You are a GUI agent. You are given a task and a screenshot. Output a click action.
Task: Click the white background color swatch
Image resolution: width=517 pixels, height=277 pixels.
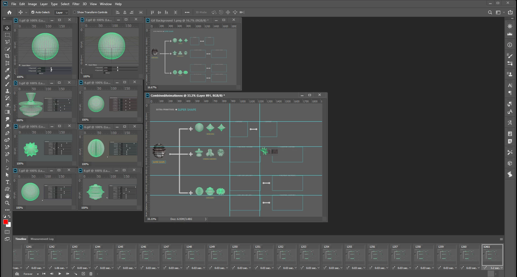(9, 225)
